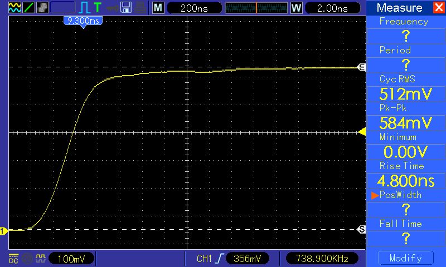Click the yellow trigger level arrow
The width and height of the screenshot is (446, 267).
point(362,132)
